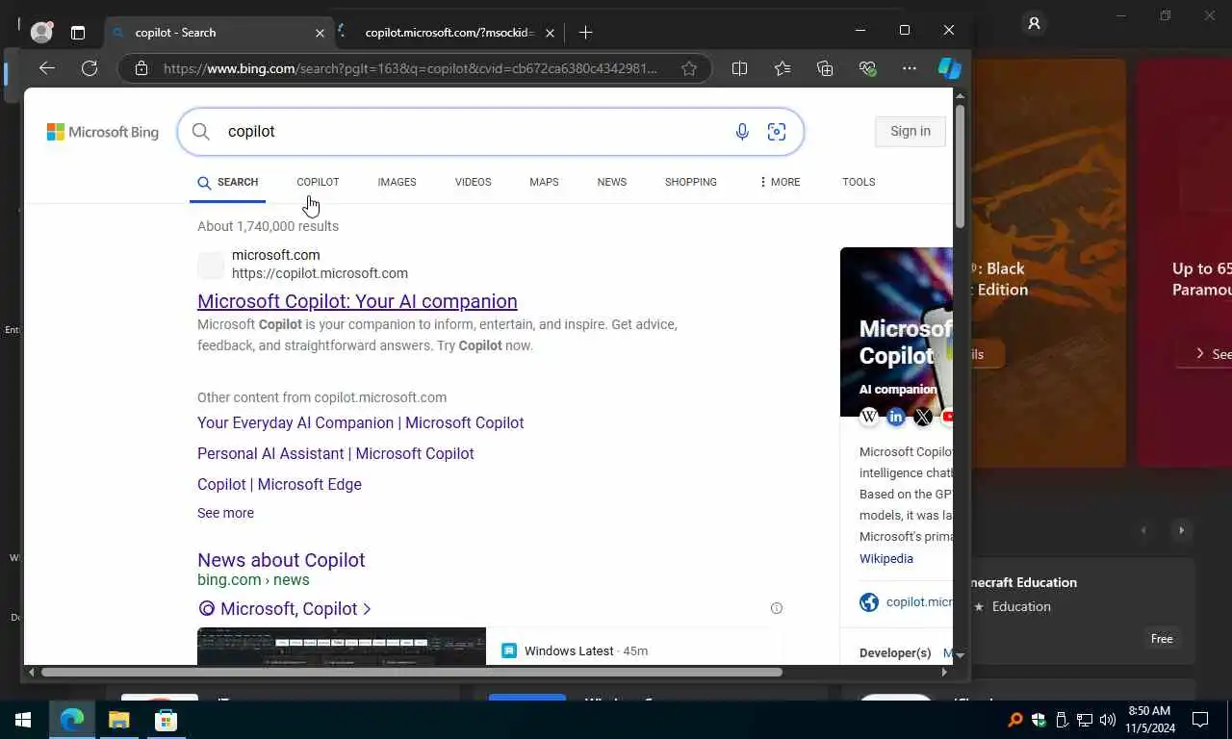
Task: View site information lock icon
Action: click(x=141, y=68)
